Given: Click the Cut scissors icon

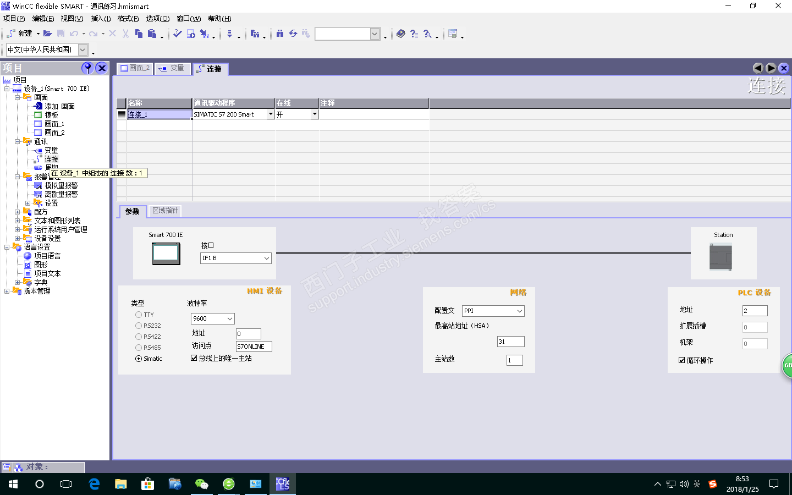Looking at the screenshot, I should click(125, 34).
